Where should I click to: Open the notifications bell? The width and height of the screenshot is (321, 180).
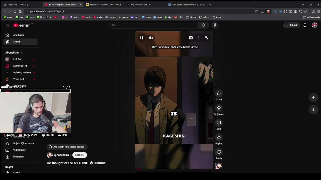click(305, 25)
